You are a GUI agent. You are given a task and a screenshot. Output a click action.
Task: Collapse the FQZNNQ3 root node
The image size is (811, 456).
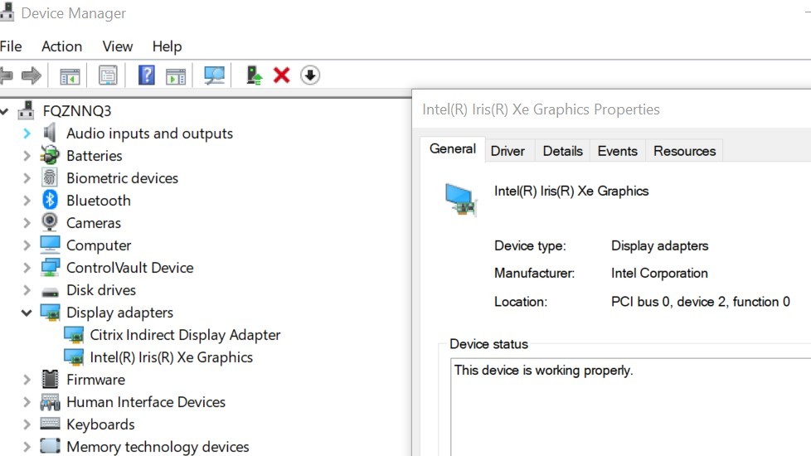[3, 110]
